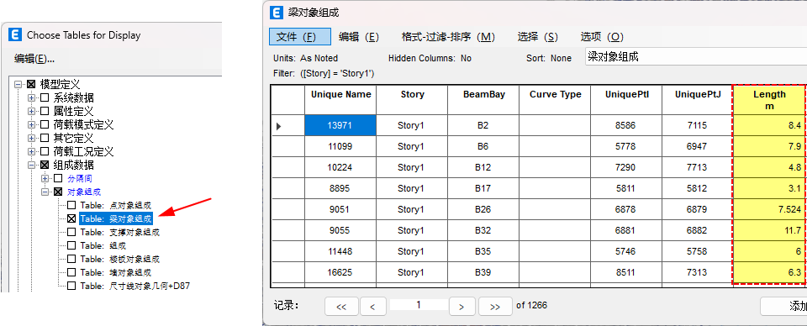Click the Curve Type column header
This screenshot has height=326, width=807.
[x=555, y=99]
